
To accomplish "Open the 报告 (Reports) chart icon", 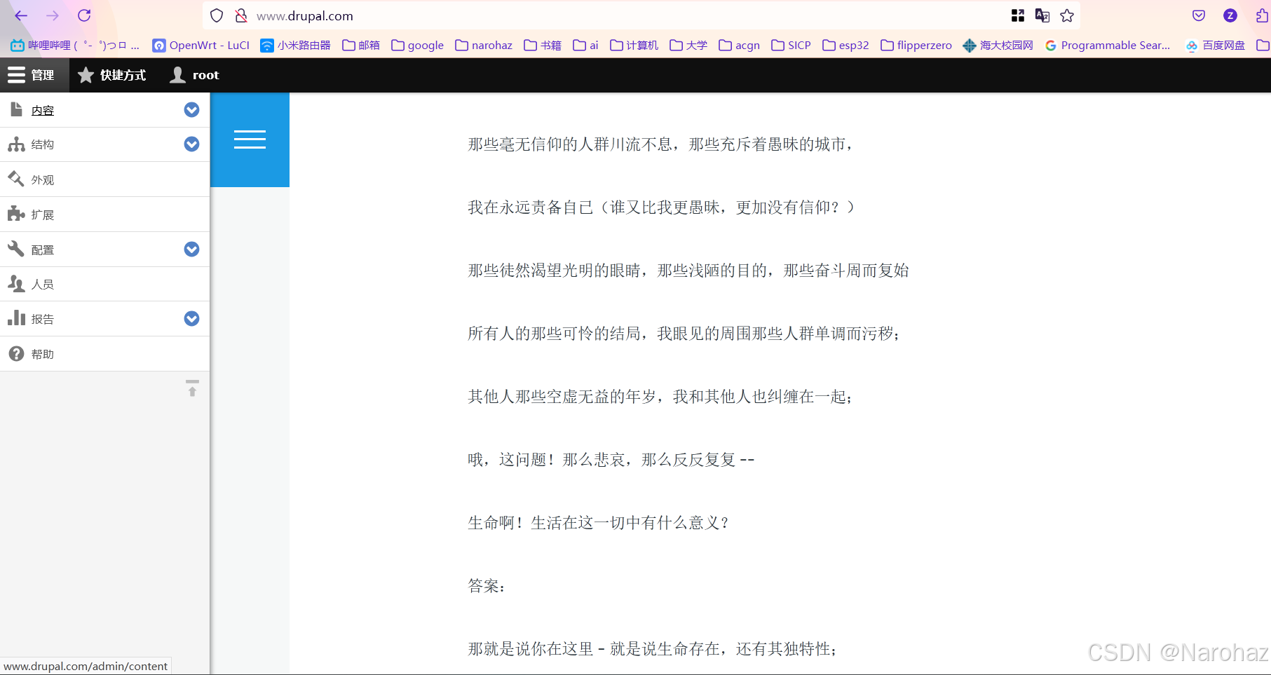I will [x=16, y=318].
